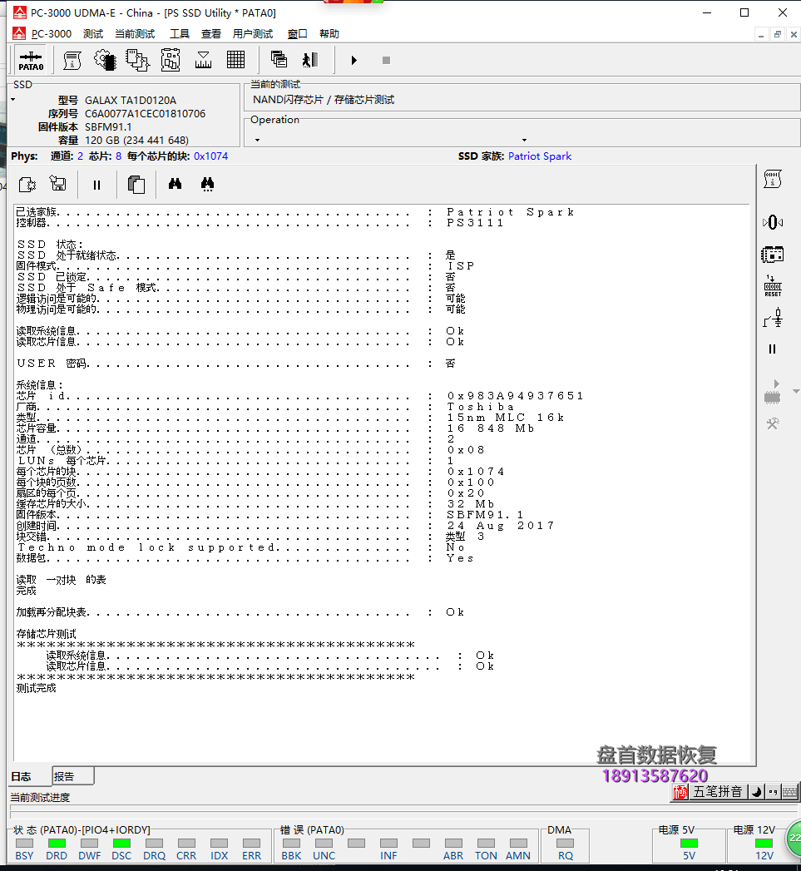This screenshot has height=871, width=801.
Task: Open the drive info scroll icon in top toolbar
Action: coord(72,60)
